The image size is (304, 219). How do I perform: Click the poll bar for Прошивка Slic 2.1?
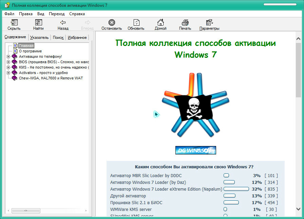[231, 202]
